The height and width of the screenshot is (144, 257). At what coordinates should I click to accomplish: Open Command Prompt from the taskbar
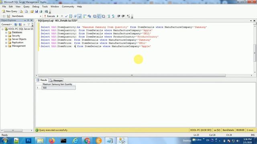point(63,140)
